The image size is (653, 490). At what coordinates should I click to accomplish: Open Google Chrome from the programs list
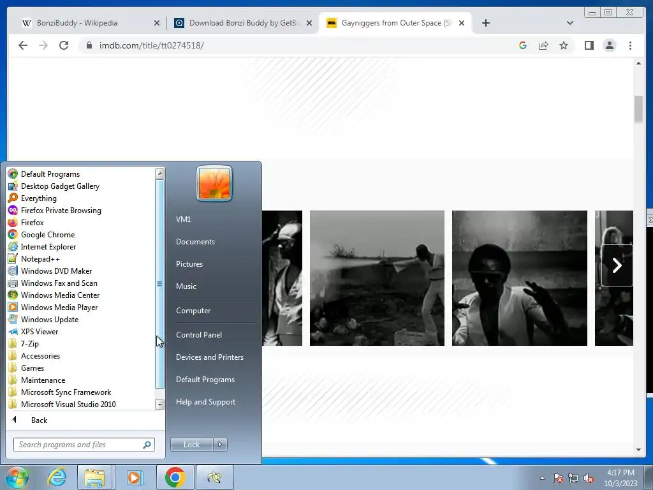(41, 235)
